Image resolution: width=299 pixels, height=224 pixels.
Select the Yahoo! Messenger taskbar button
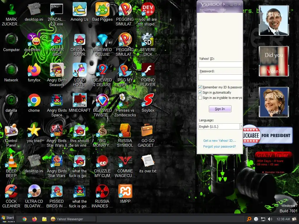coord(73,219)
